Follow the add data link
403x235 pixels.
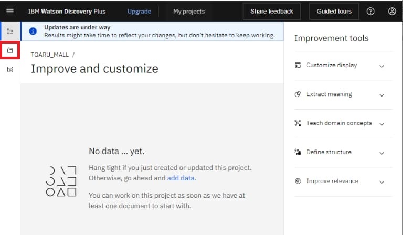(181, 178)
